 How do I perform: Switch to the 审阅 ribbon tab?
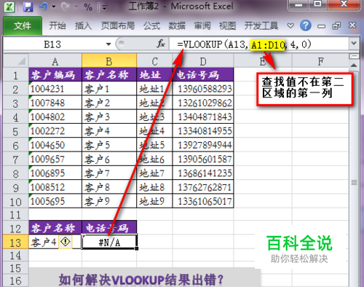(202, 25)
